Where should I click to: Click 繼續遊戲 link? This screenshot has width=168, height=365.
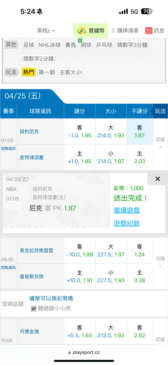[127, 211]
